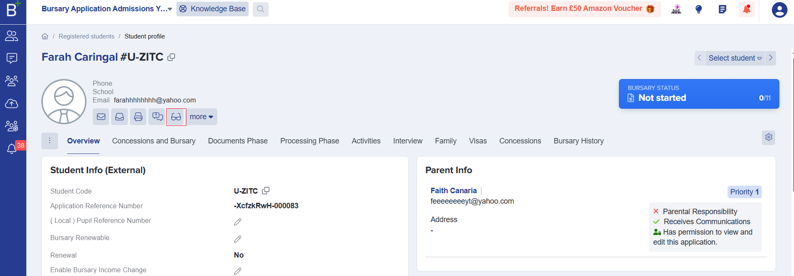Click the feeeeeeeeyt@yahoo.com parent email

[472, 201]
